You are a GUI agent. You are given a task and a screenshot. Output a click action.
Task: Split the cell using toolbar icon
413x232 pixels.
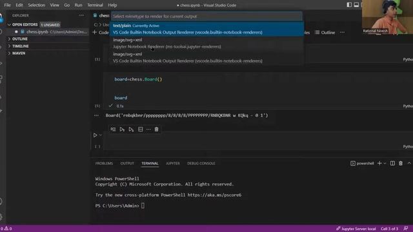coord(141,129)
